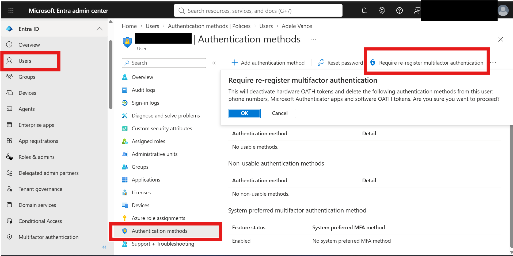Confirm the dialog with OK
Image resolution: width=513 pixels, height=256 pixels.
pos(244,113)
